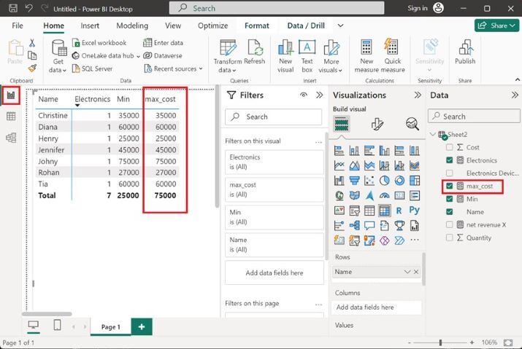Click New visual in ribbon

point(285,56)
